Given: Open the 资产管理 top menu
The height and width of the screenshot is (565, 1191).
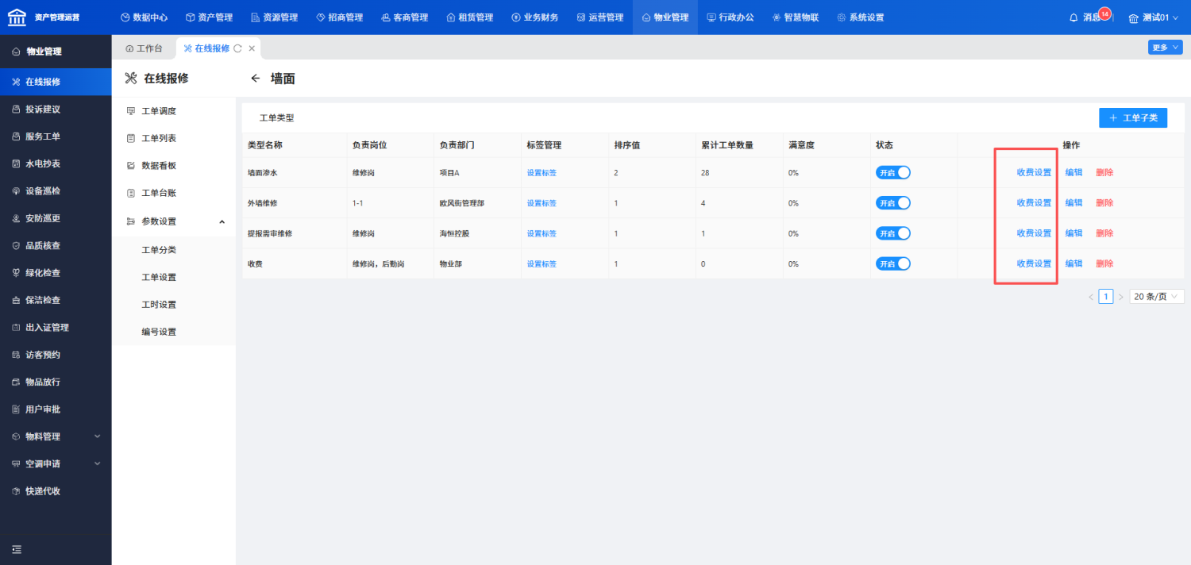Looking at the screenshot, I should click(x=209, y=17).
